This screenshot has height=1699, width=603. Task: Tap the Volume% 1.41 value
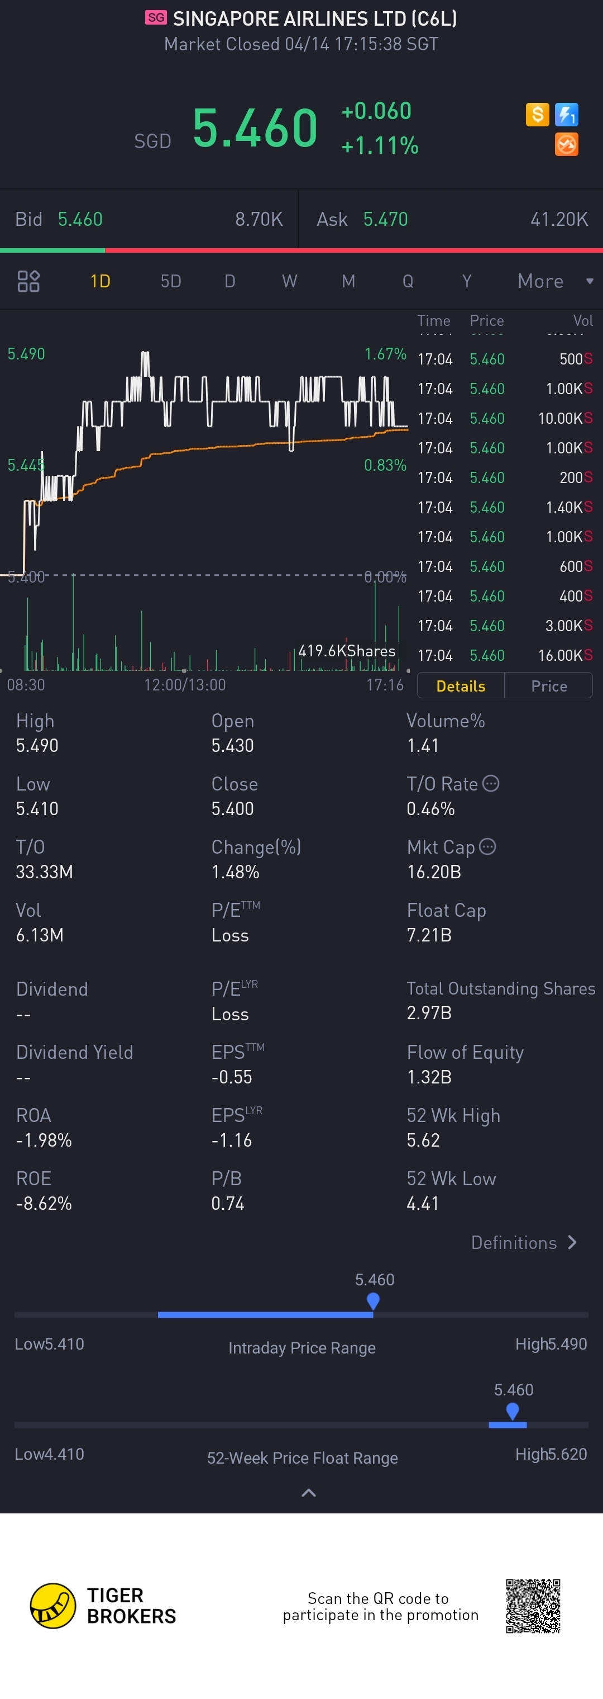(423, 745)
